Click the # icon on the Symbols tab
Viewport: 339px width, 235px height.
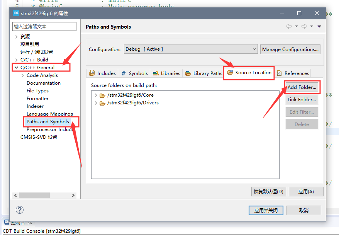(x=124, y=73)
